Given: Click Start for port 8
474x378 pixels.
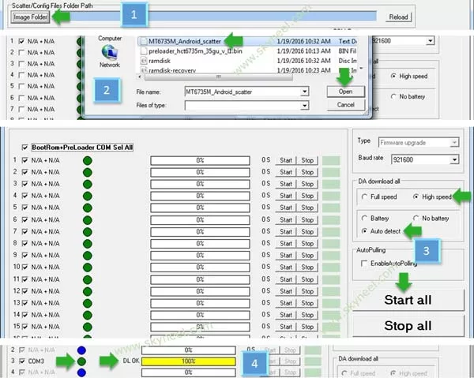Looking at the screenshot, I should [286, 244].
